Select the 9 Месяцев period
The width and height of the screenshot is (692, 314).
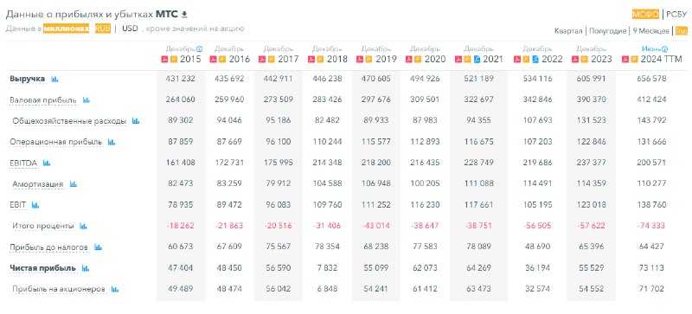tap(650, 31)
